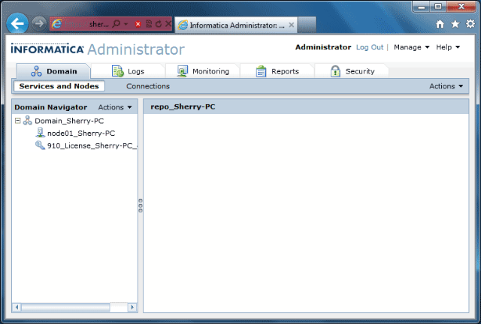This screenshot has width=481, height=324.
Task: Select the Services and Nodes view
Action: (59, 86)
